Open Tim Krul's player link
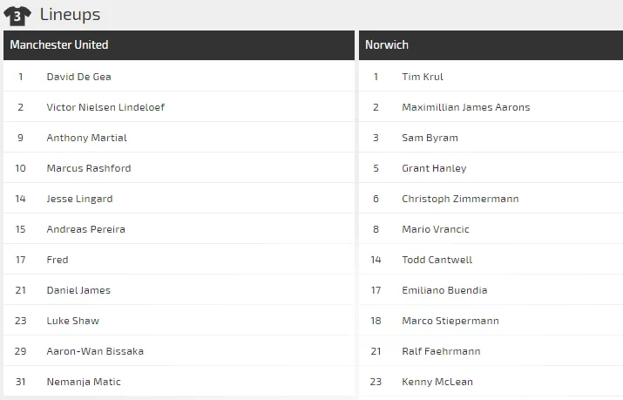 [423, 77]
